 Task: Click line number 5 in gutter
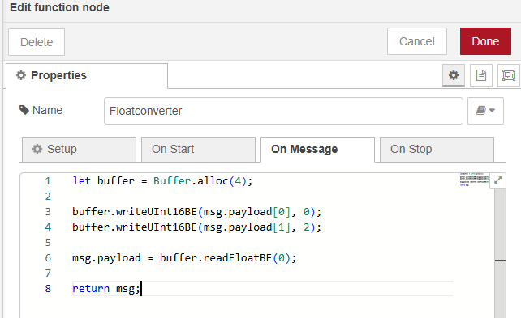(48, 243)
